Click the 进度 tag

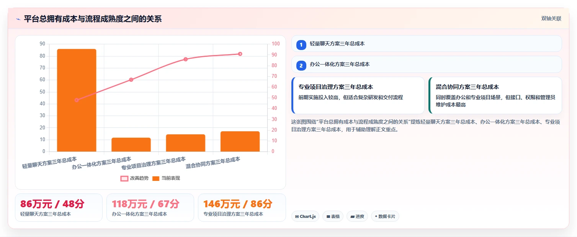pyautogui.click(x=357, y=216)
